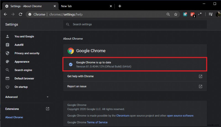
Task: Open the Report an issue dialog
Action: 77,86
